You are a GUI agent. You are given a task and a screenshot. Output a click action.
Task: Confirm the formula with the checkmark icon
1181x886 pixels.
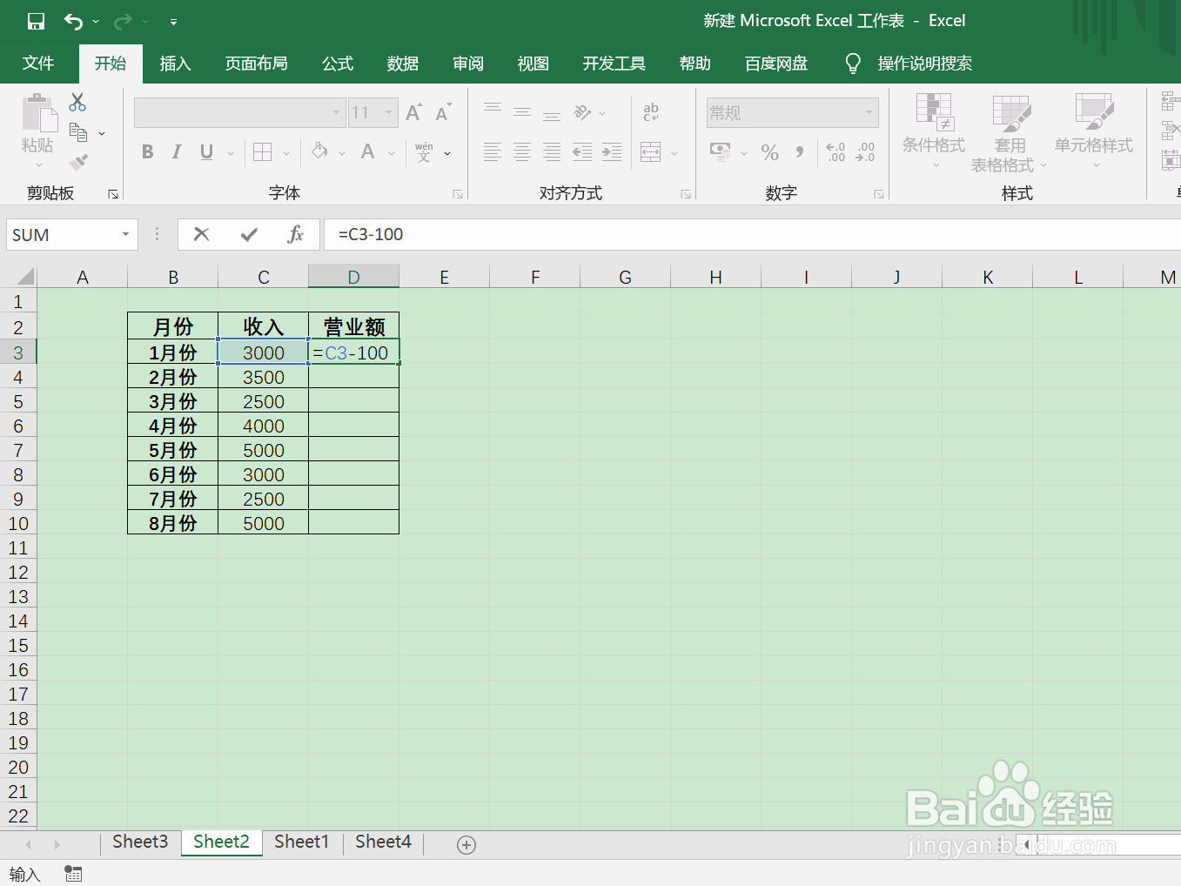point(249,234)
